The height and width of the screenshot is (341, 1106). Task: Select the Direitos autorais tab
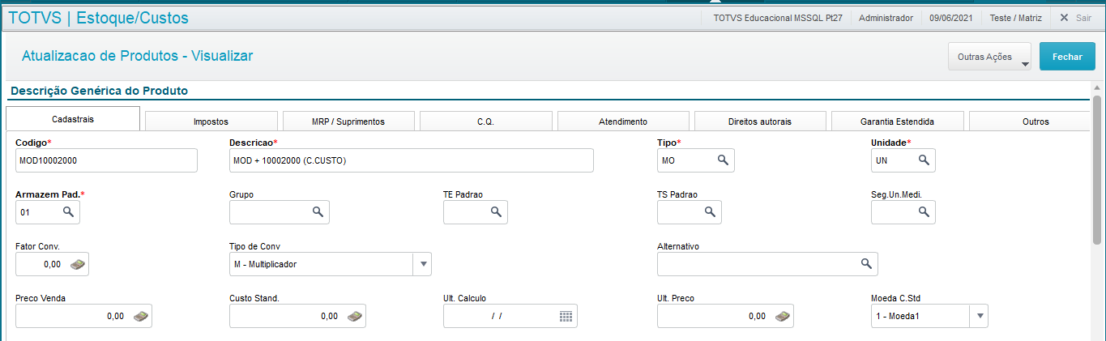pos(760,121)
